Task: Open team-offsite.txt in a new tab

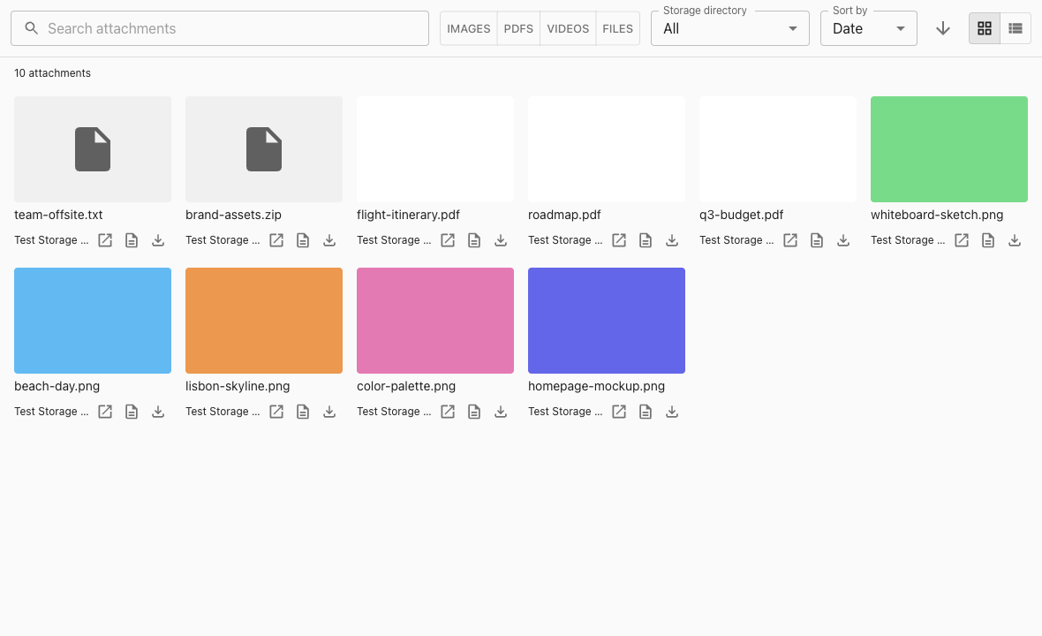Action: (x=105, y=240)
